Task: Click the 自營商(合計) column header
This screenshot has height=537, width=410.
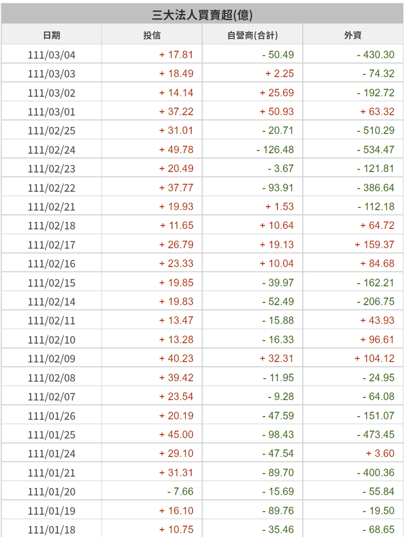Action: (x=252, y=35)
